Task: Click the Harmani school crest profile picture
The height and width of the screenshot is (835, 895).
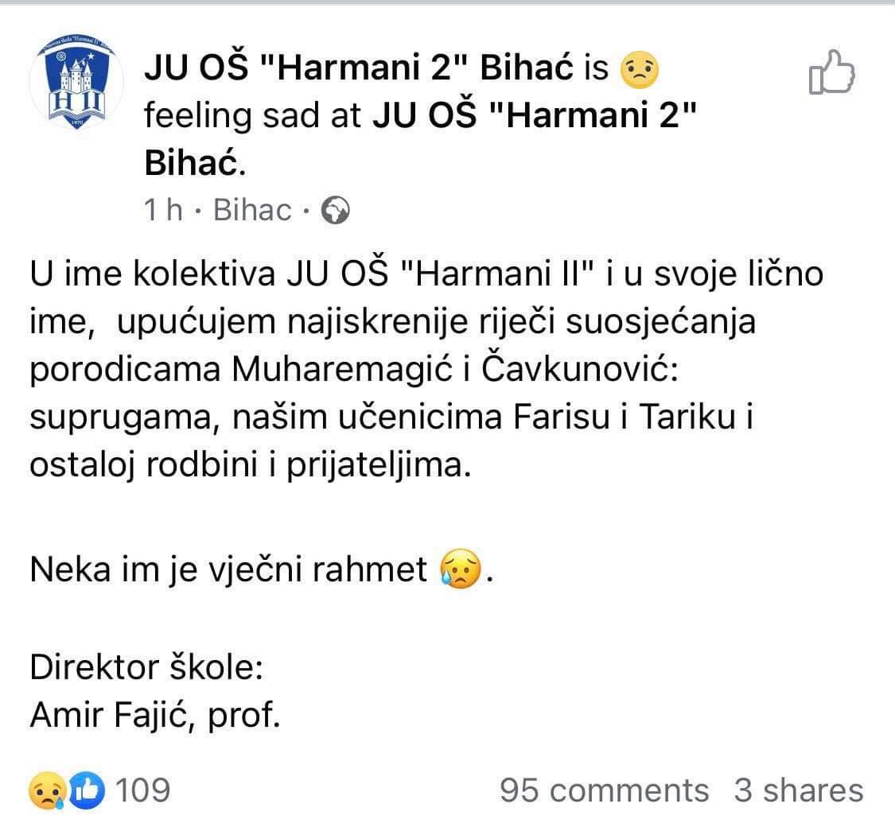Action: tap(76, 84)
